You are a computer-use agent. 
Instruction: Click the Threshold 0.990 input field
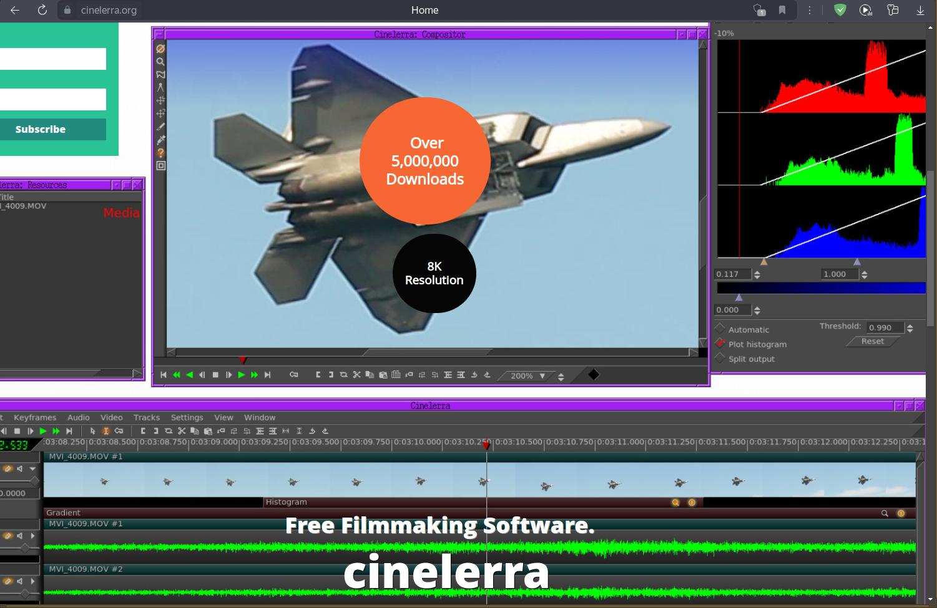tap(884, 328)
